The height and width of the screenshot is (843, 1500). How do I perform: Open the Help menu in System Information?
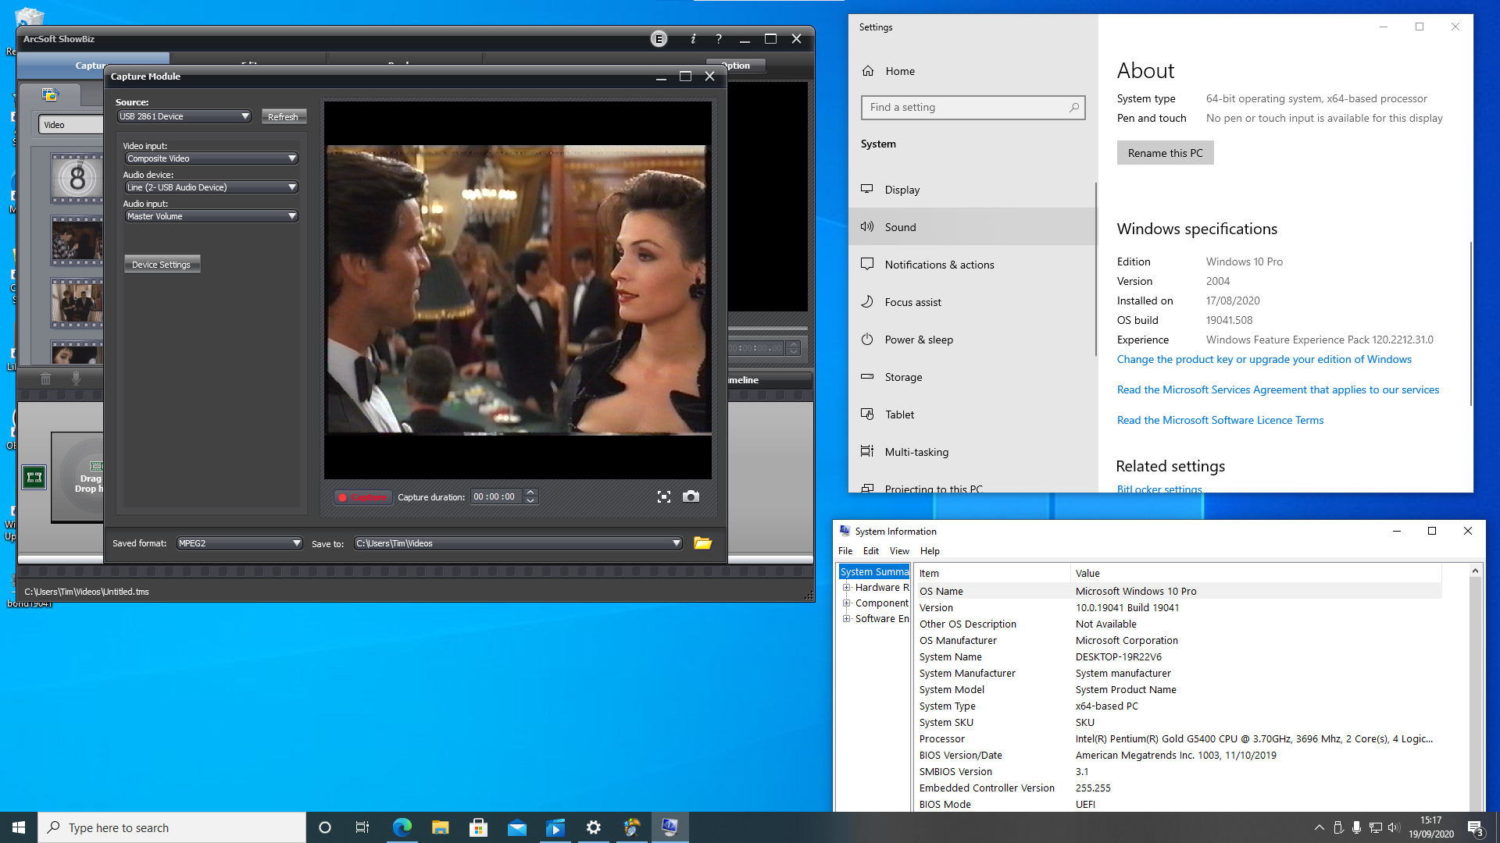930,551
